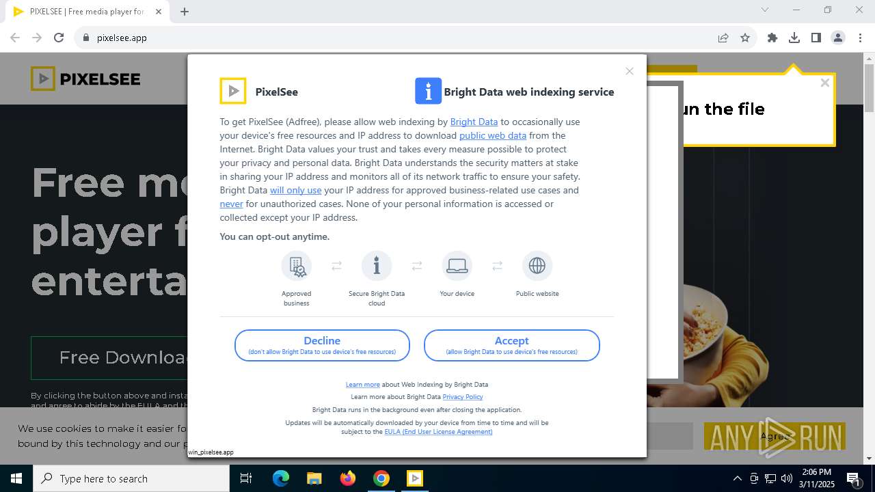This screenshot has width=875, height=492.
Task: Open the 'will only use' link
Action: point(295,190)
